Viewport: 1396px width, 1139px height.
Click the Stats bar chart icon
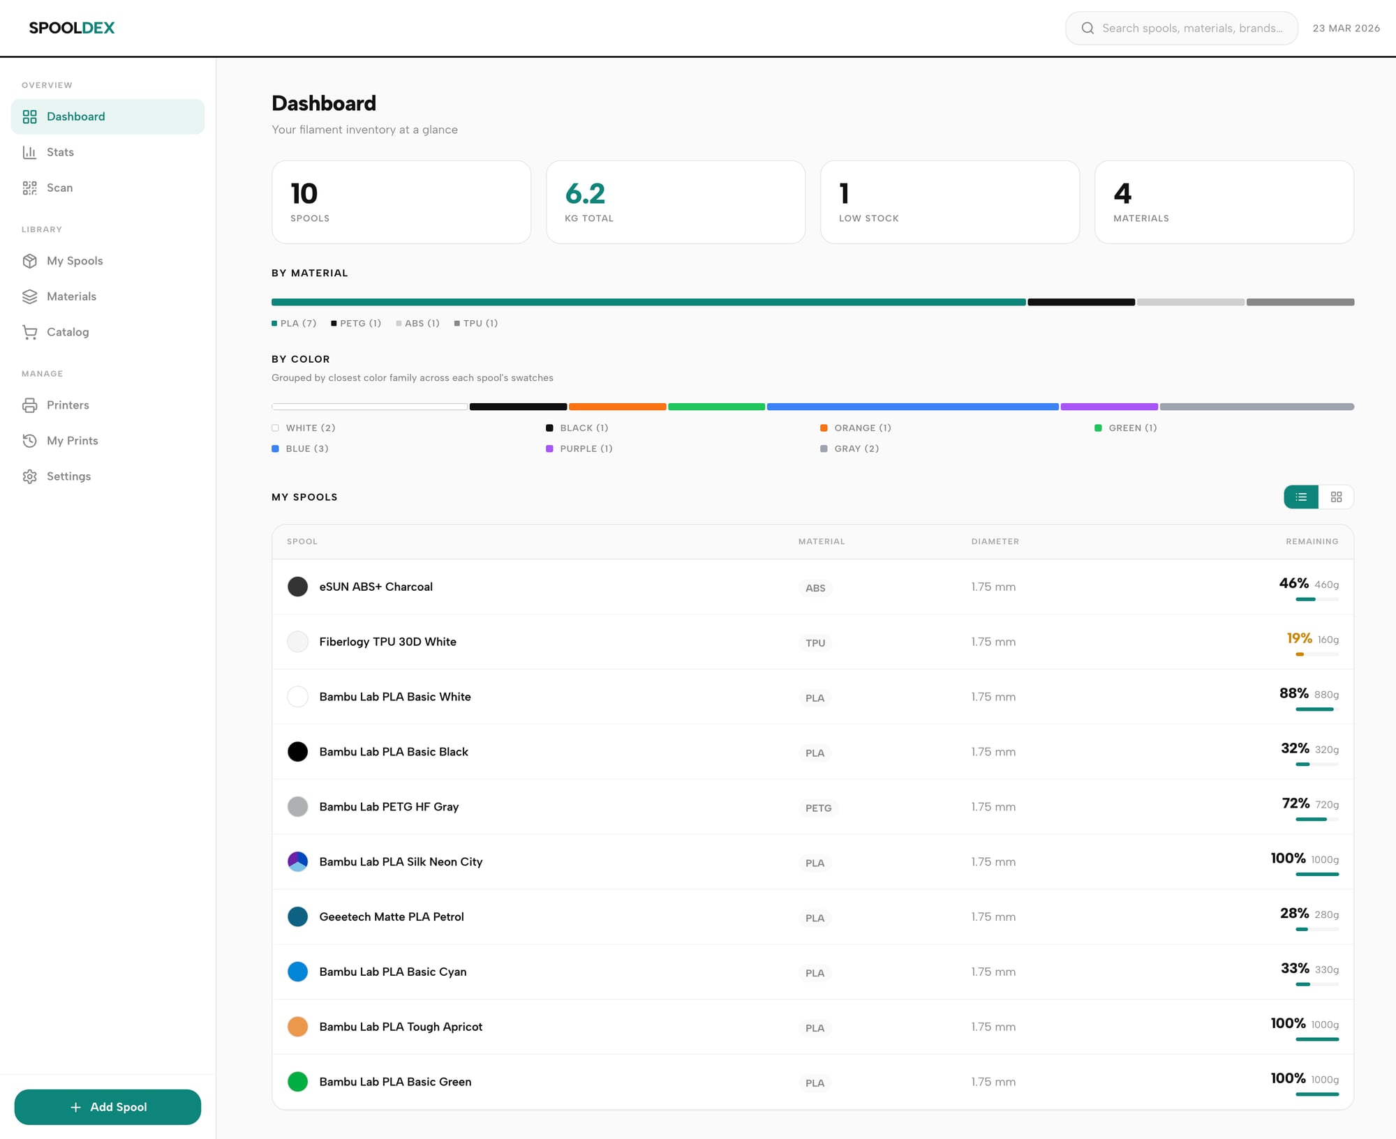29,152
